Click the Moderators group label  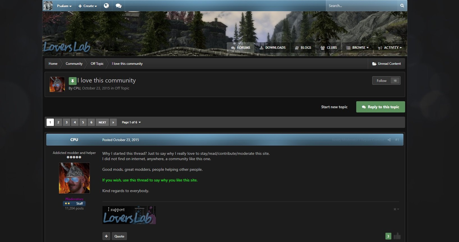point(74,199)
